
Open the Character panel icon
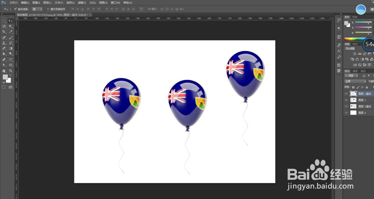(339, 51)
